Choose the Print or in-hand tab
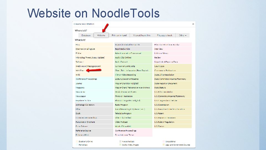The image size is (266, 150). pyautogui.click(x=119, y=35)
